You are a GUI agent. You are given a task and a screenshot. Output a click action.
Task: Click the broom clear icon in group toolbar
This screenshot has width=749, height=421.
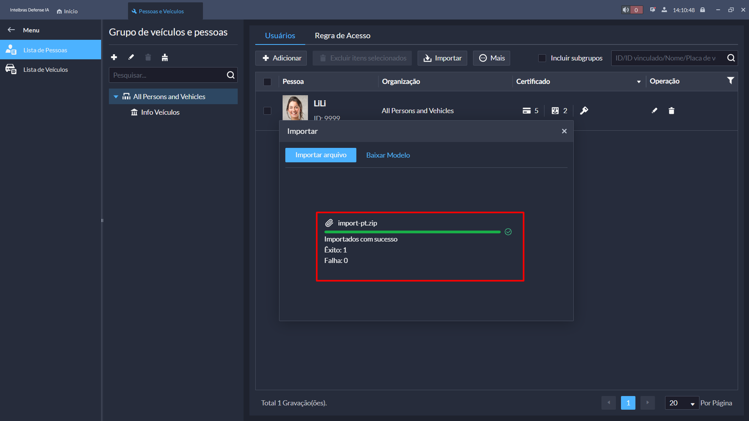[165, 58]
